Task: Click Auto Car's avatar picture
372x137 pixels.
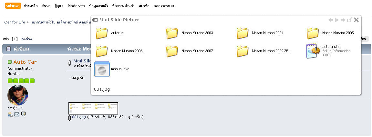Action: [18, 95]
